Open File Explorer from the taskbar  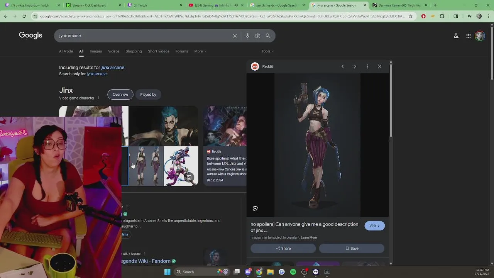coord(271,272)
